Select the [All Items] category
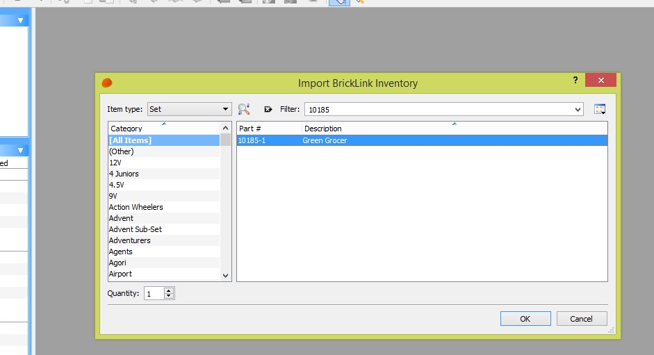 pyautogui.click(x=164, y=140)
